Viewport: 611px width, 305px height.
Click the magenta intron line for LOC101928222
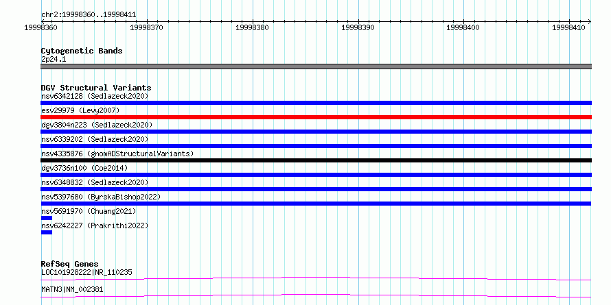[316, 278]
